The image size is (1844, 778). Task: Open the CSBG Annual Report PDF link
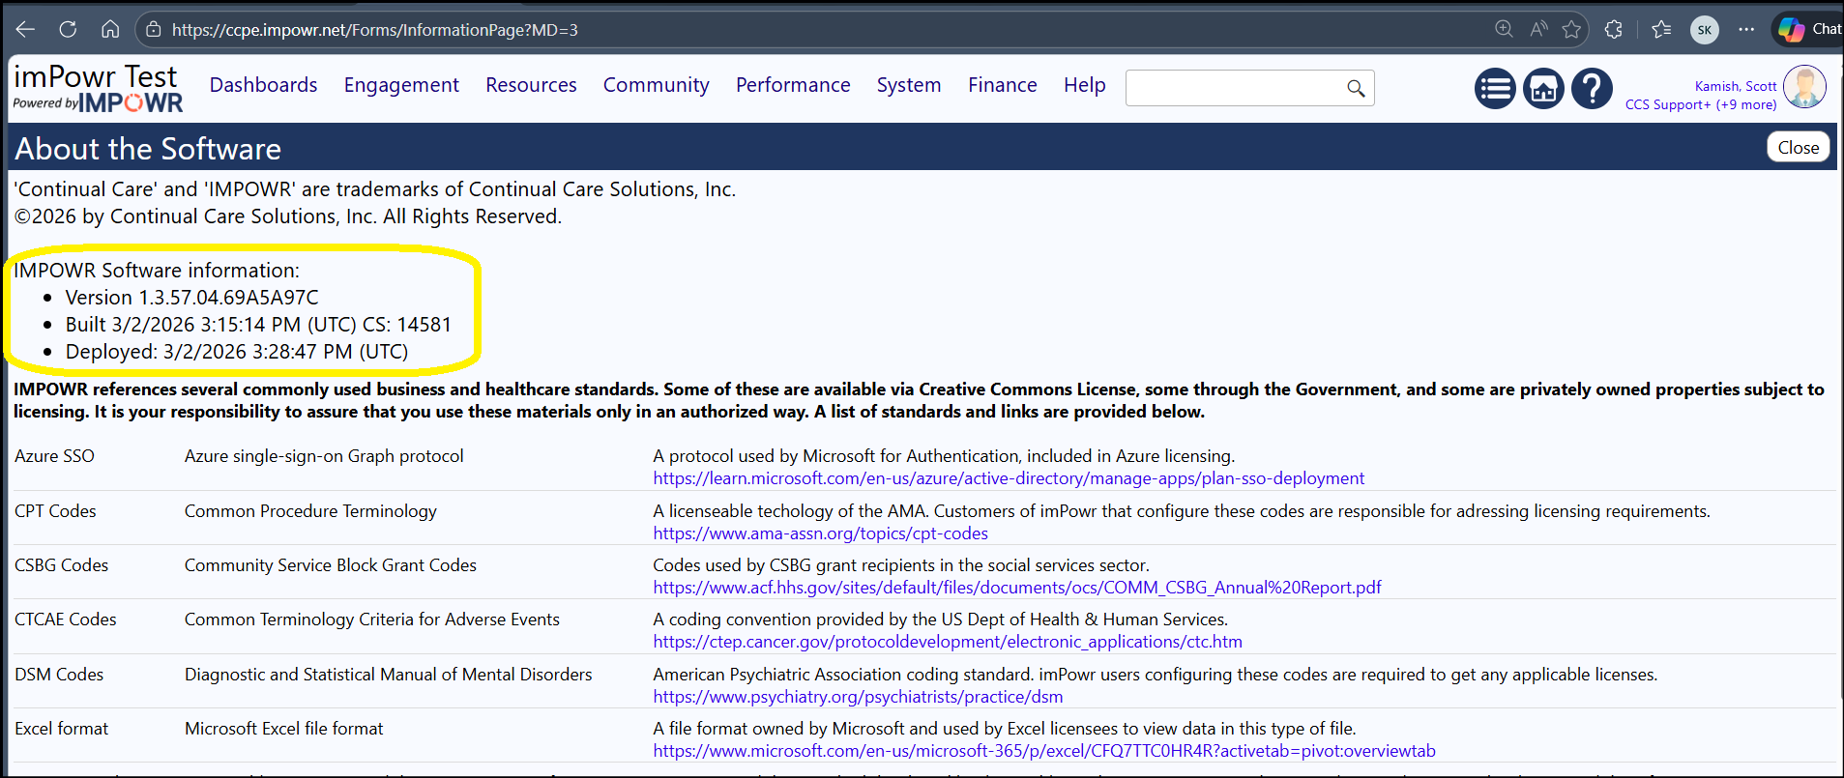[1017, 588]
